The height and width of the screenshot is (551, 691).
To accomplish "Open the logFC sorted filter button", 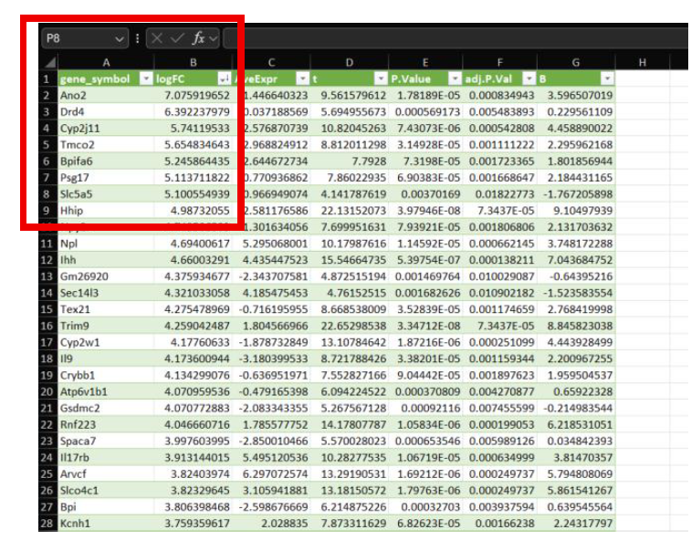I will 225,78.
